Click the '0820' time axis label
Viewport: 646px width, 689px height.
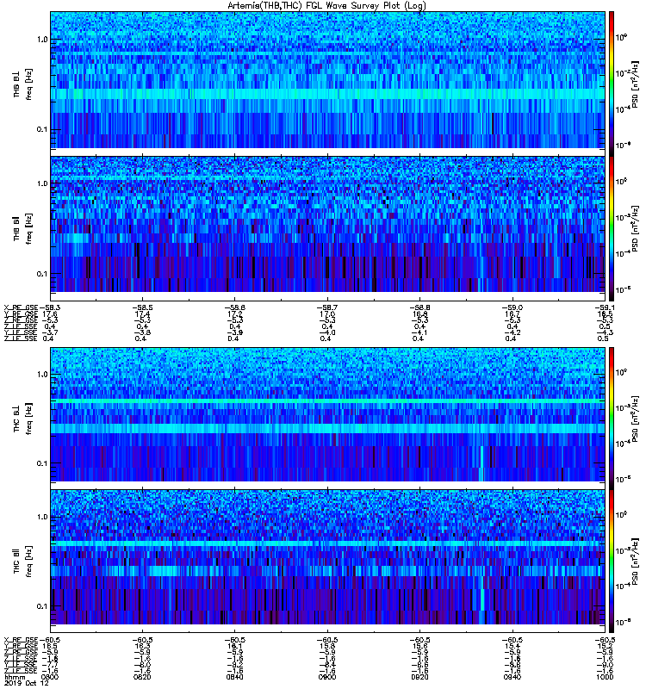tap(142, 677)
